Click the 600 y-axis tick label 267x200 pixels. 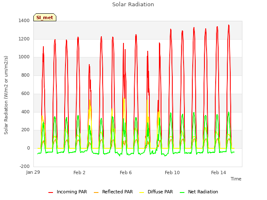click(25, 93)
